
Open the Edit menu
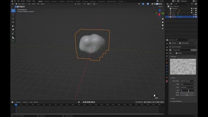pyautogui.click(x=18, y=1)
